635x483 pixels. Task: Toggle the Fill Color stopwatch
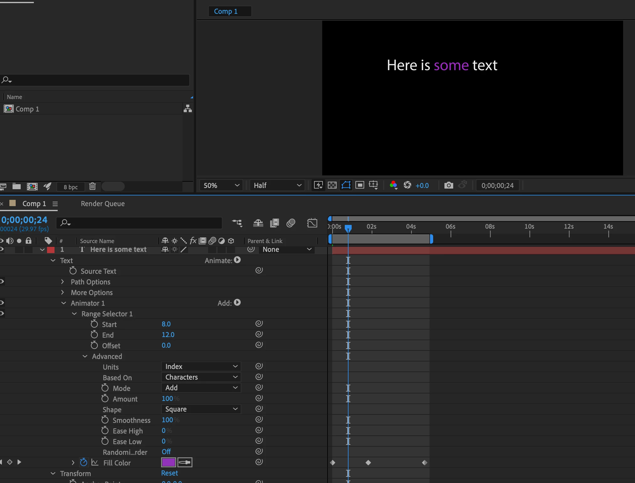[83, 462]
